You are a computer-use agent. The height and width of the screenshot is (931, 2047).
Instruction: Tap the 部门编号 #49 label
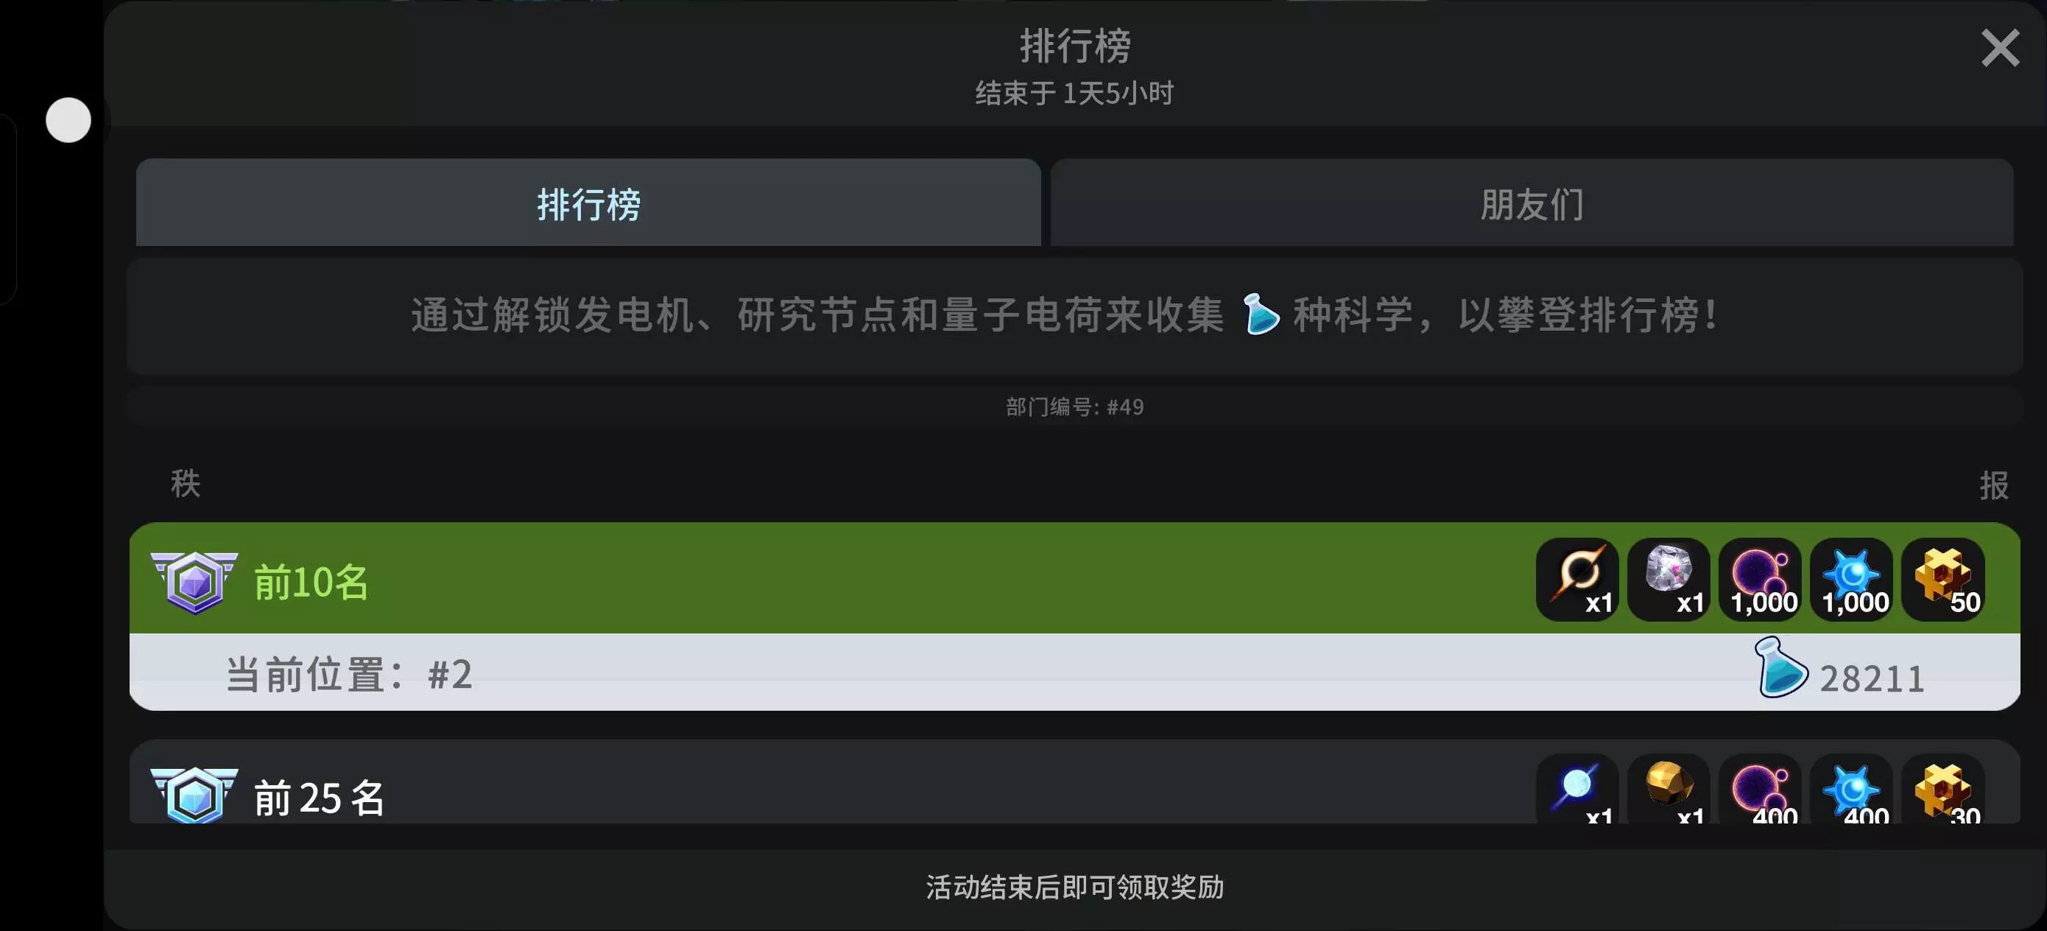coord(1074,407)
